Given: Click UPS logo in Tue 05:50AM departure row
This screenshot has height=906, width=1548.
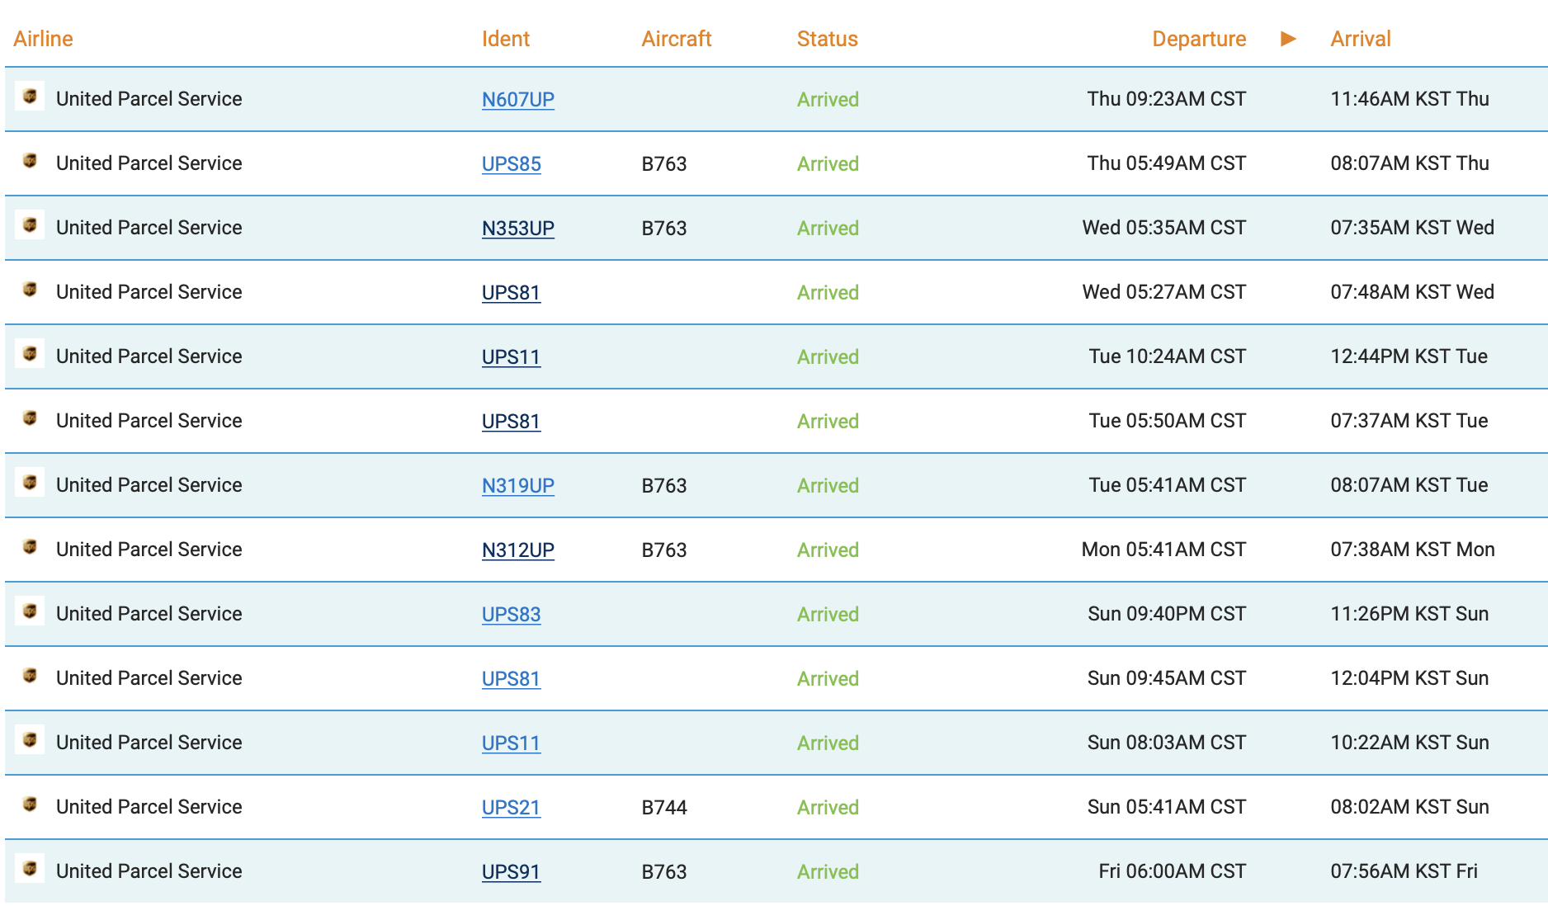Looking at the screenshot, I should [30, 418].
